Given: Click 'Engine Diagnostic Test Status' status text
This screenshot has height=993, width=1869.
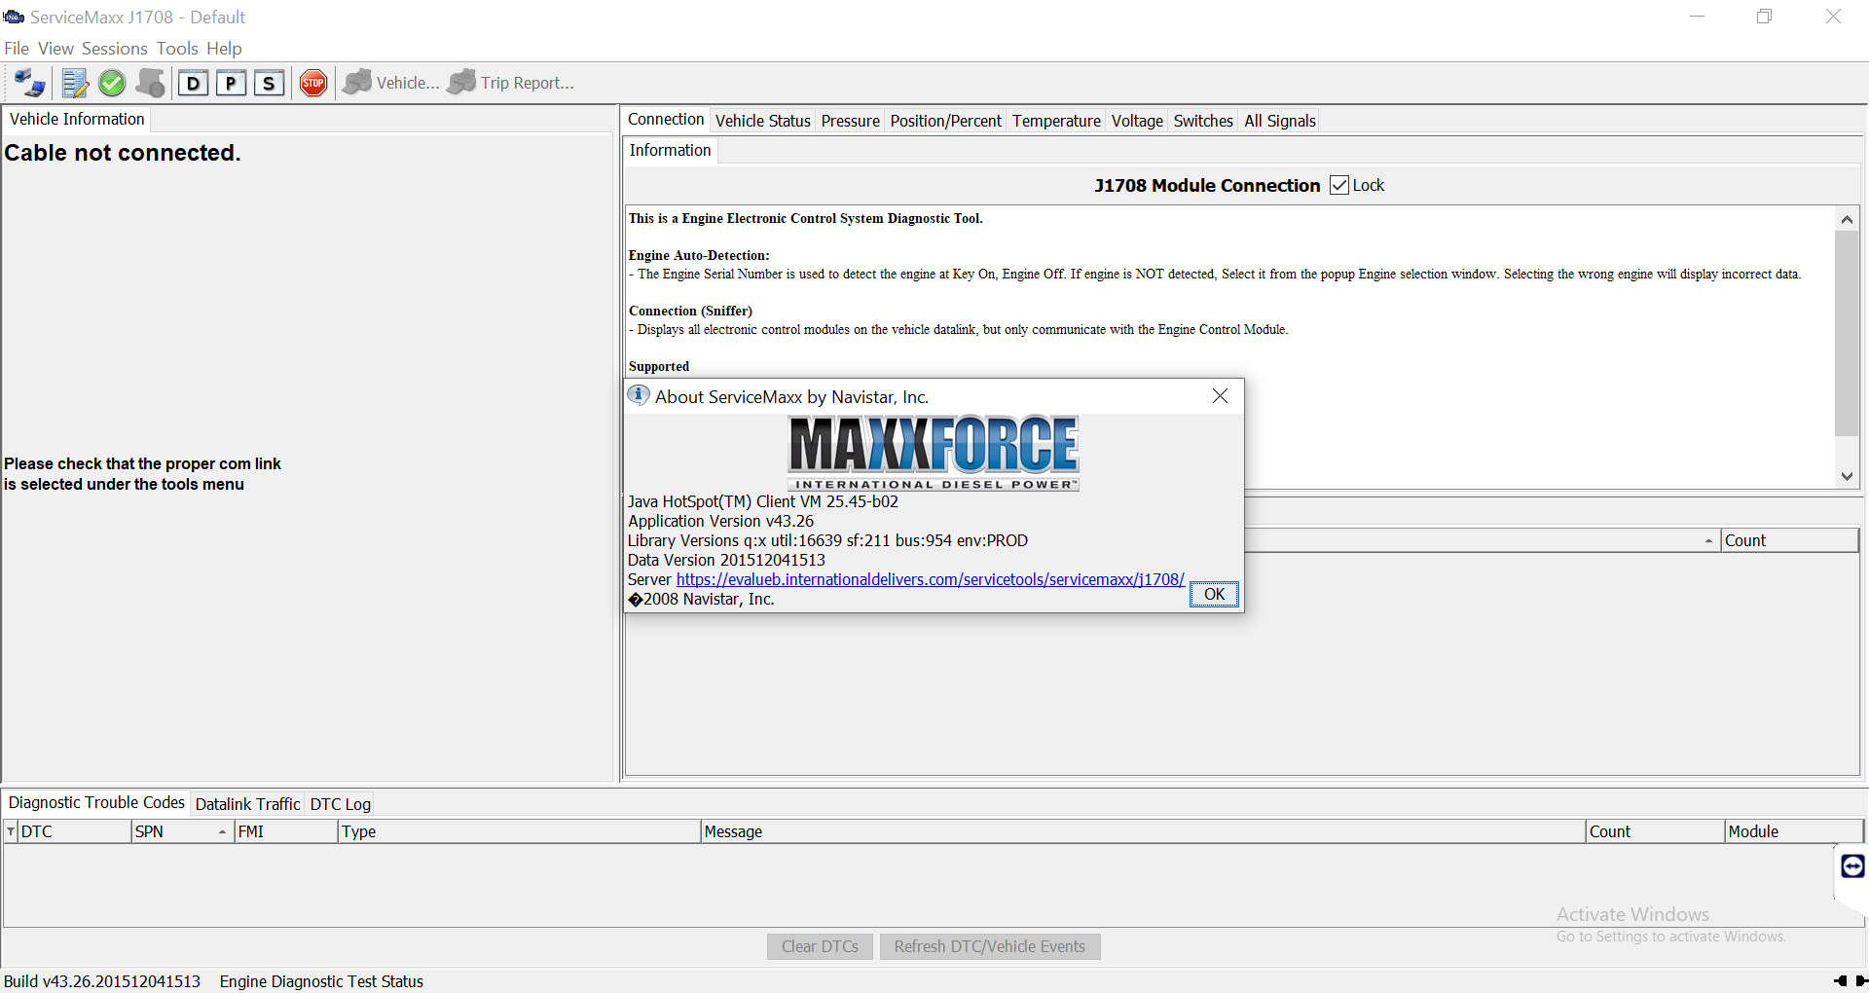Looking at the screenshot, I should coord(321,981).
